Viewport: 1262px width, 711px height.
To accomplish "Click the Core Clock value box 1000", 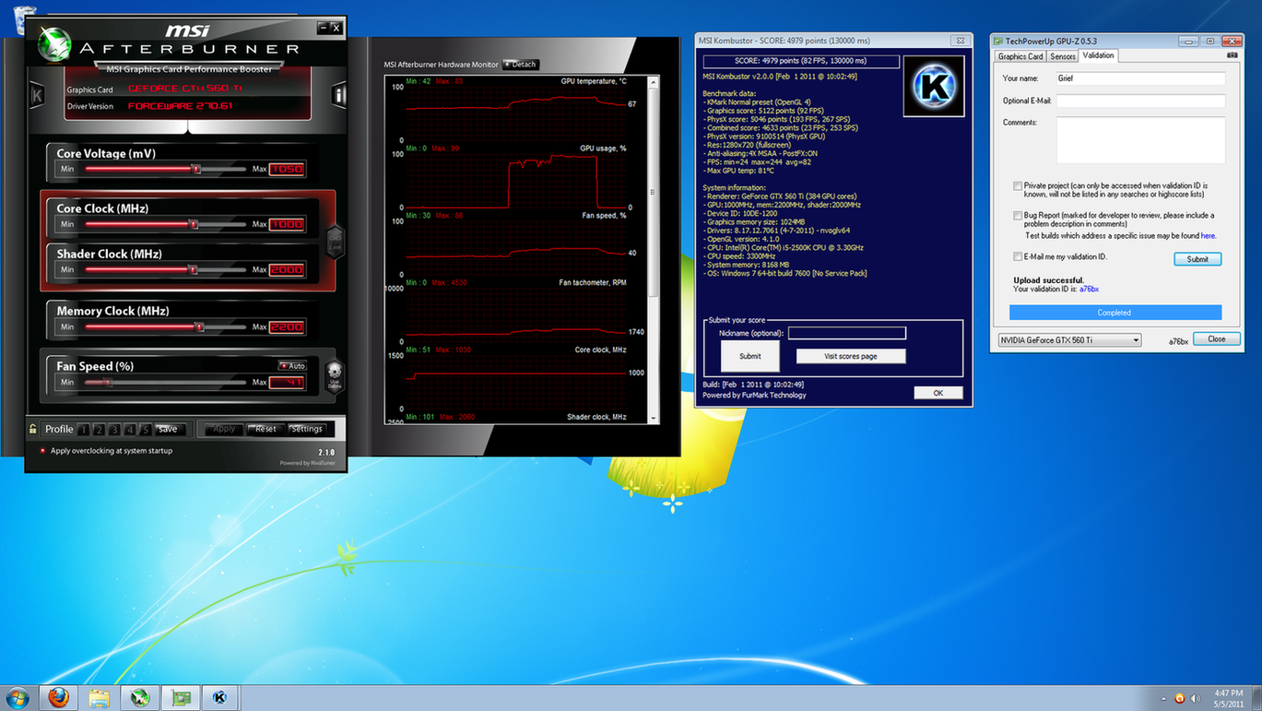I will pos(287,224).
